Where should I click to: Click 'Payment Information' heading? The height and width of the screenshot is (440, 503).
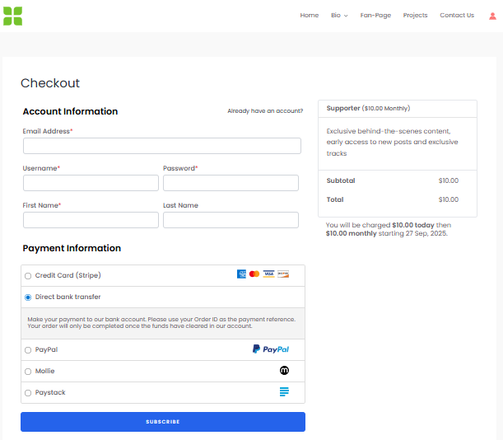coord(72,248)
